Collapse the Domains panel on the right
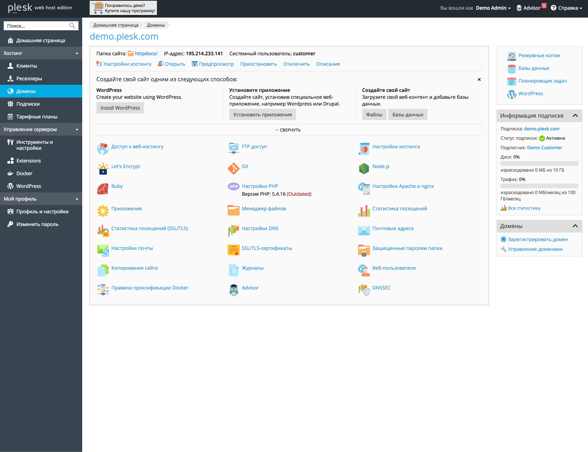 [x=575, y=226]
